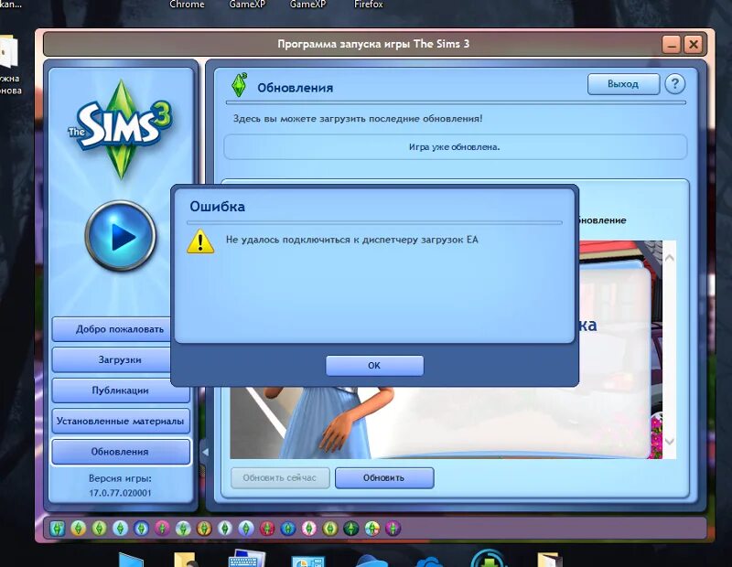Click the game version number 17.0.77.020001

tap(121, 493)
